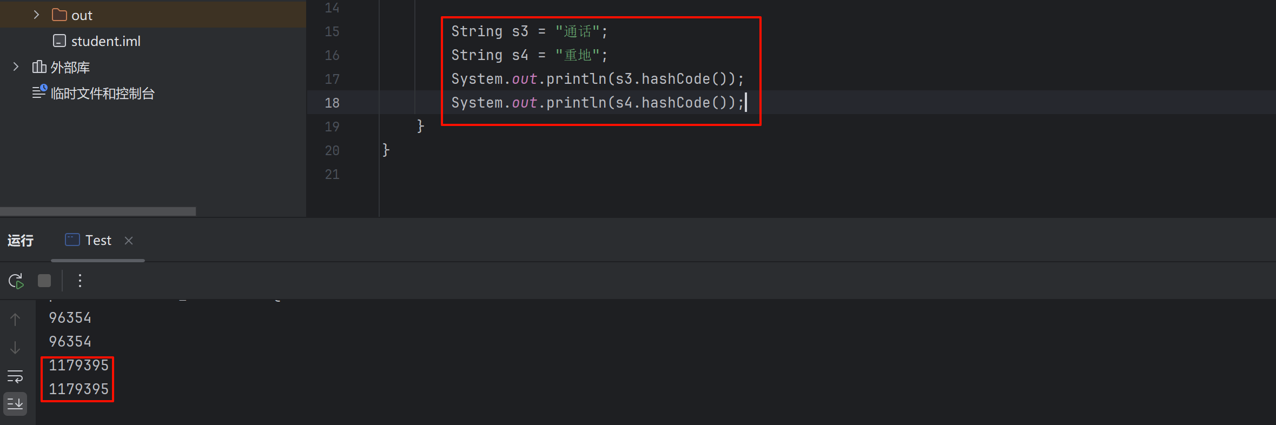The image size is (1276, 425).
Task: Select 临时文件和控制台 in the project tree
Action: tap(102, 94)
